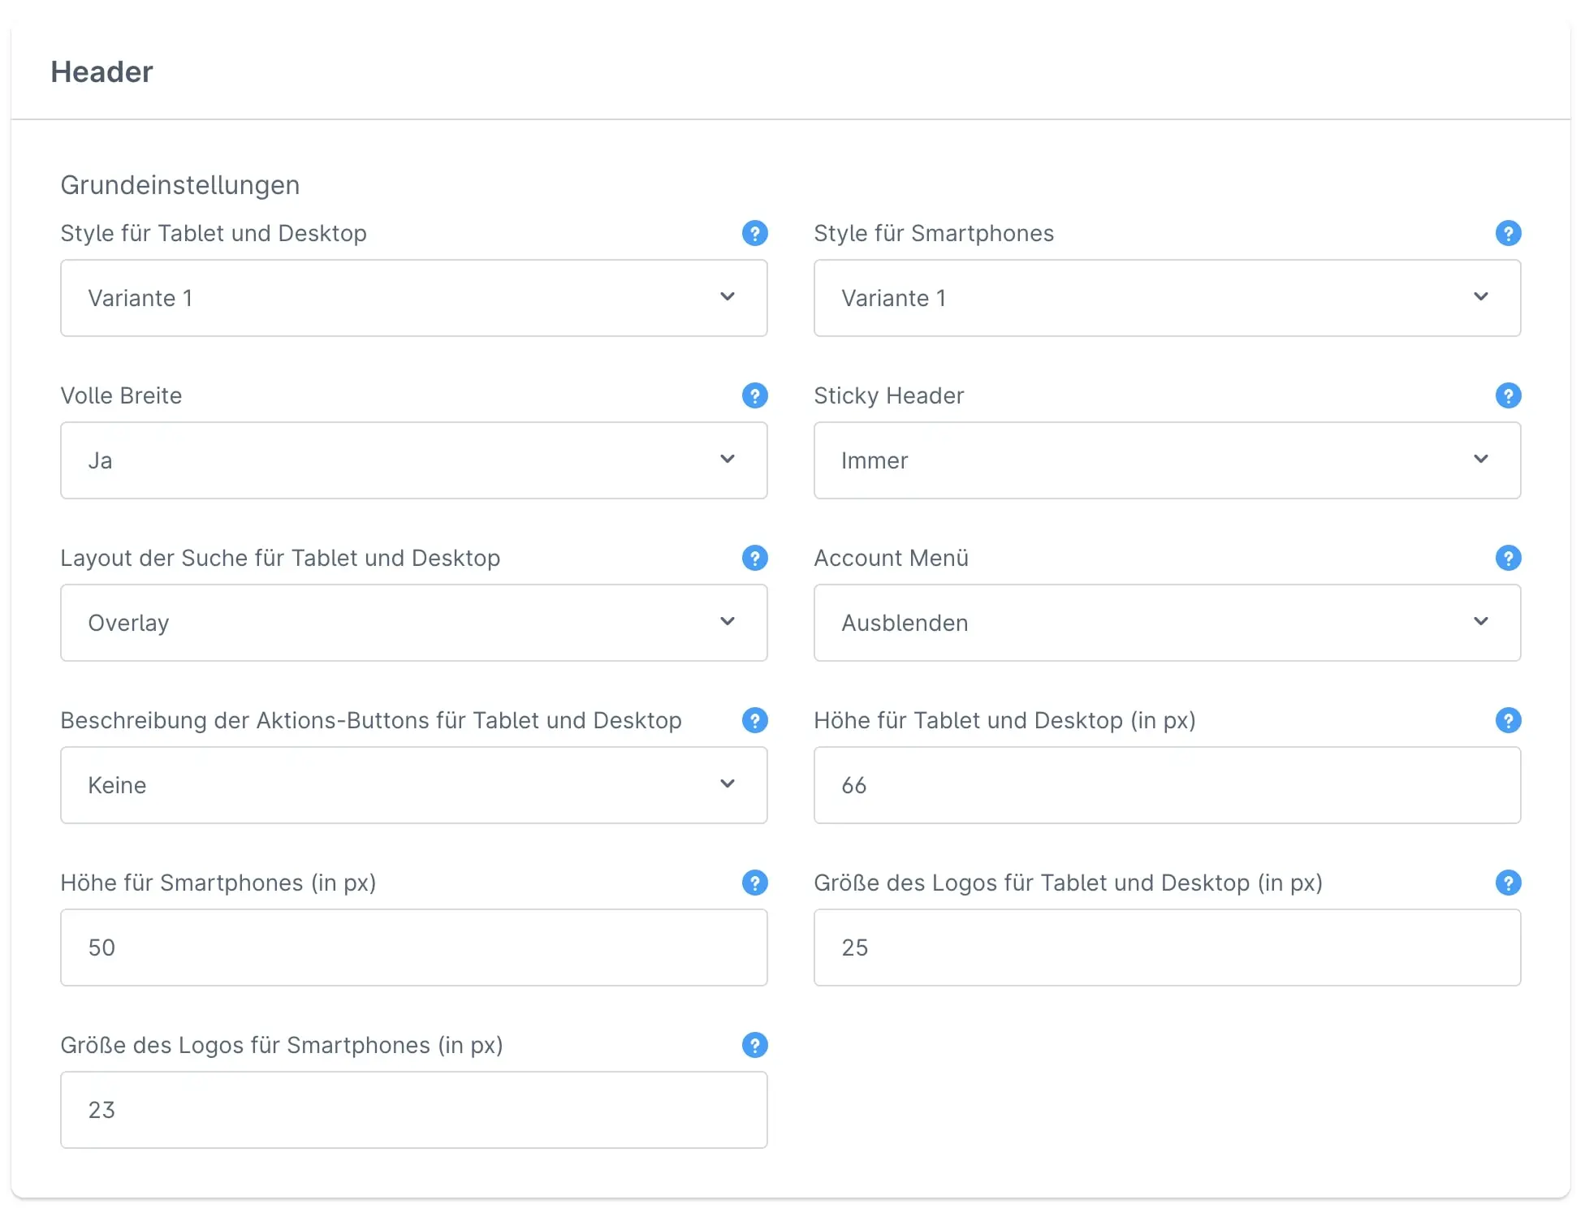Image resolution: width=1585 pixels, height=1213 pixels.
Task: Show help tooltip for Volle Breite
Action: 754,395
